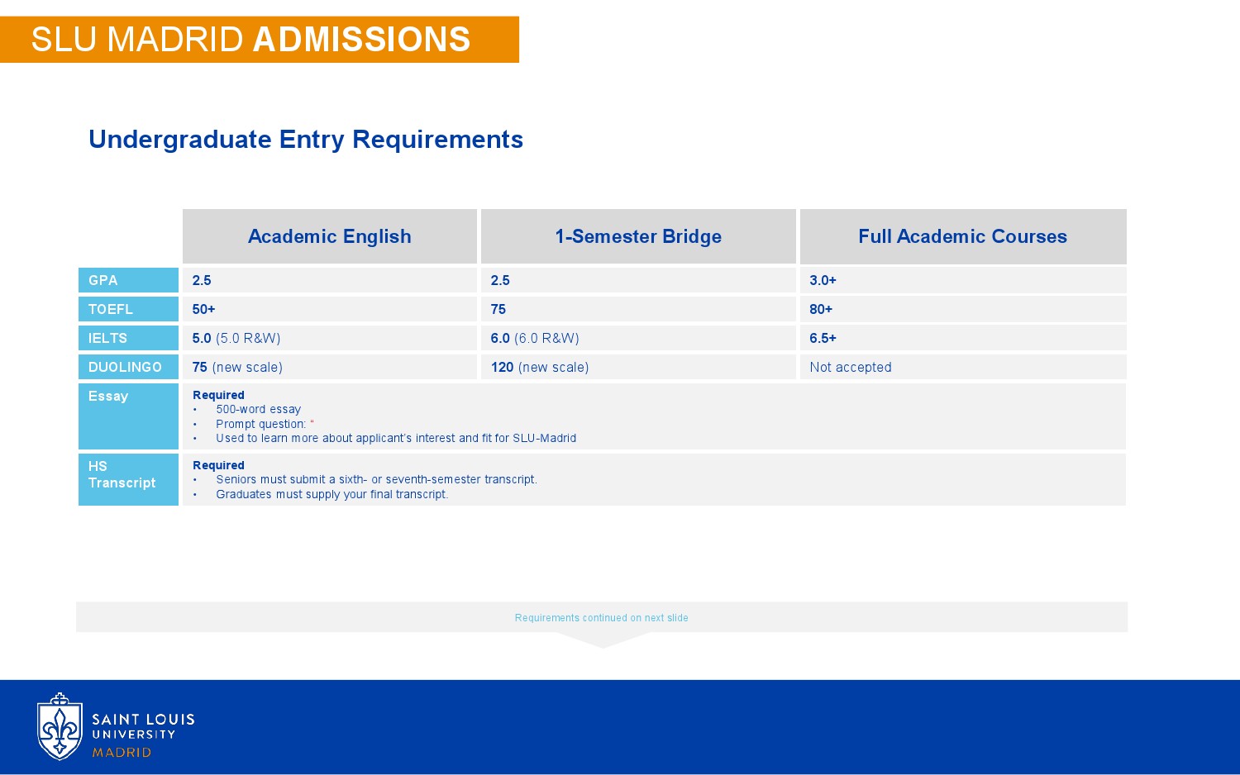Select the 1-Semester Bridge column header
The image size is (1240, 775).
point(638,236)
